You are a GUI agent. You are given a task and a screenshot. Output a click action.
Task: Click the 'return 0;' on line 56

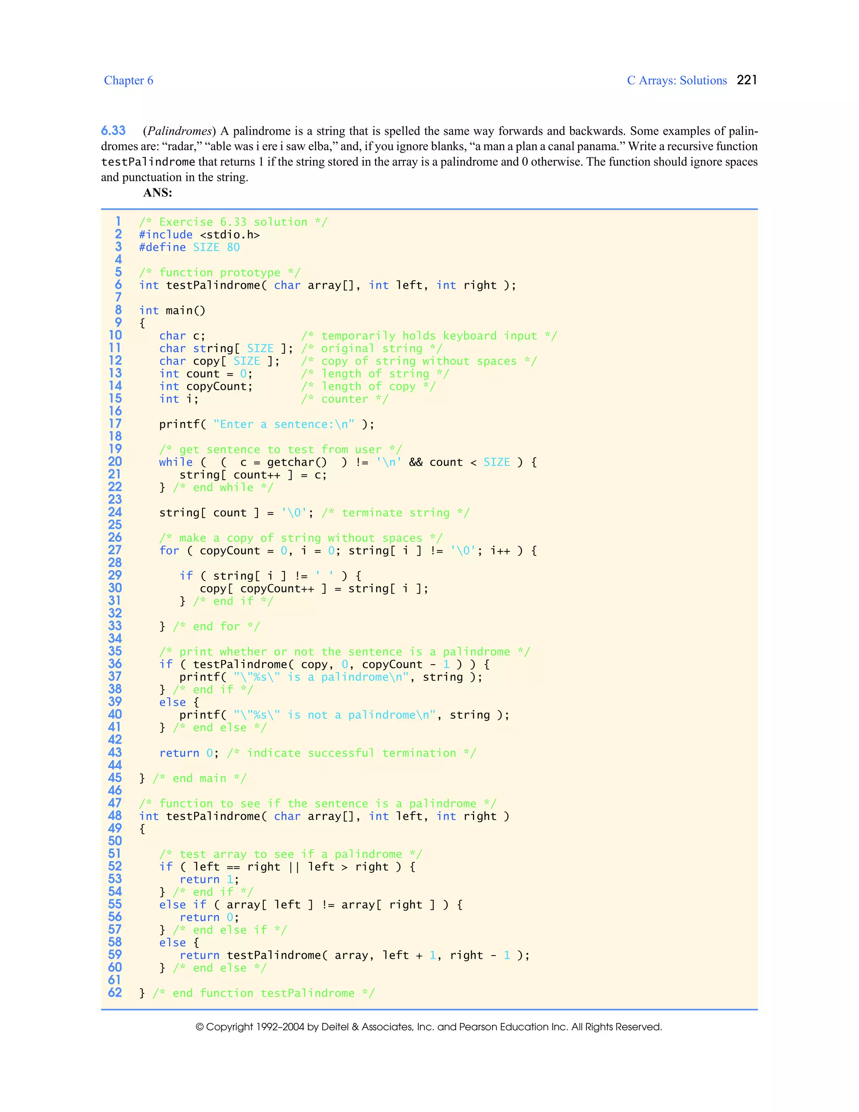(x=209, y=917)
